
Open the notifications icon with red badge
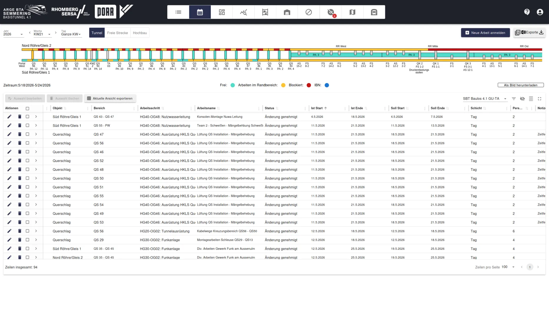click(331, 12)
